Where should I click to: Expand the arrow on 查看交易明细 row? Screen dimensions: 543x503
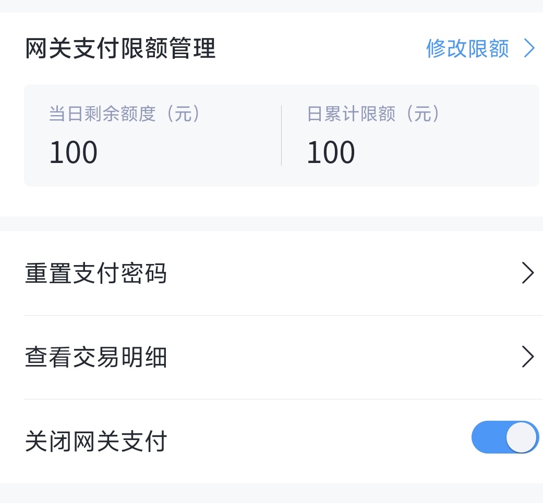(x=528, y=357)
